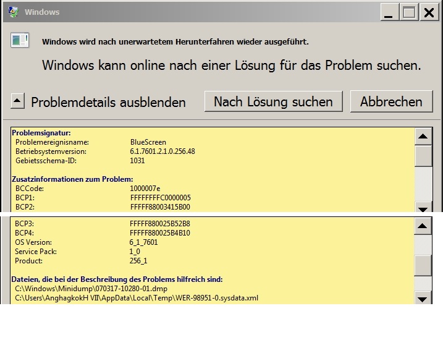Click OS Version value 6_1_7601
The height and width of the screenshot is (353, 443).
pyautogui.click(x=143, y=242)
